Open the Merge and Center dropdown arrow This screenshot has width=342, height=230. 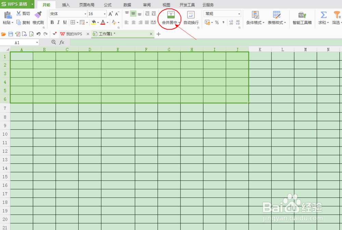[179, 23]
